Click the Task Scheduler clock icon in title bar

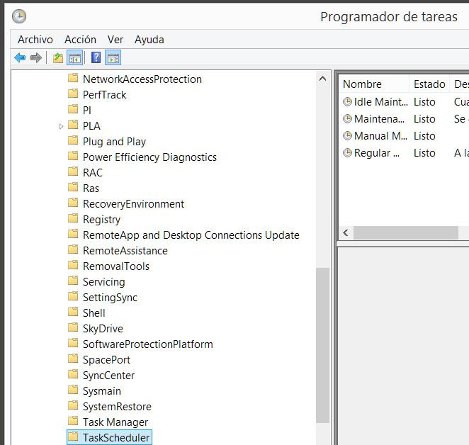(19, 16)
